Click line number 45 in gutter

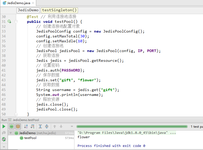click(4, 90)
